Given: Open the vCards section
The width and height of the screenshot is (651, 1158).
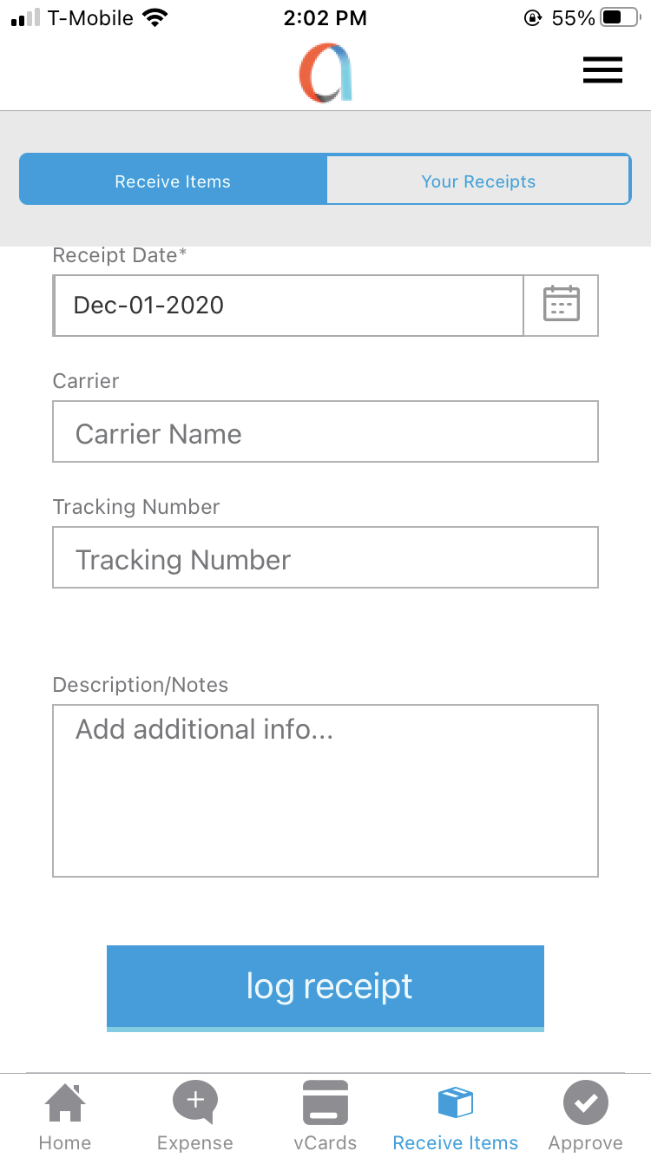Looking at the screenshot, I should click(325, 1116).
